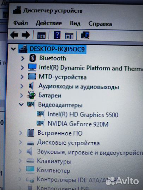The height and width of the screenshot is (190, 143).
Task: Select the MTD-устройства label
Action: pyautogui.click(x=62, y=77)
